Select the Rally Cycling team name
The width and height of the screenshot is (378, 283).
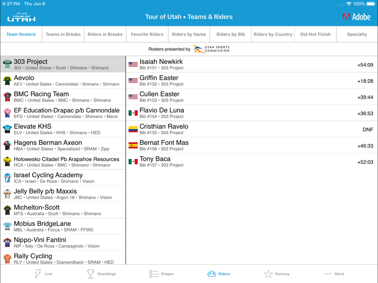coord(33,256)
